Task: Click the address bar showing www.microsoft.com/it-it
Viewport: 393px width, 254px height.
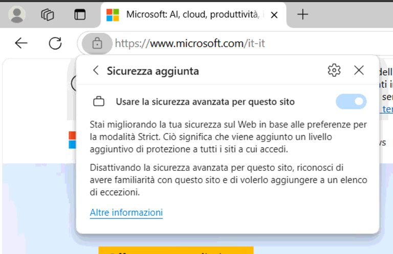Action: point(190,43)
